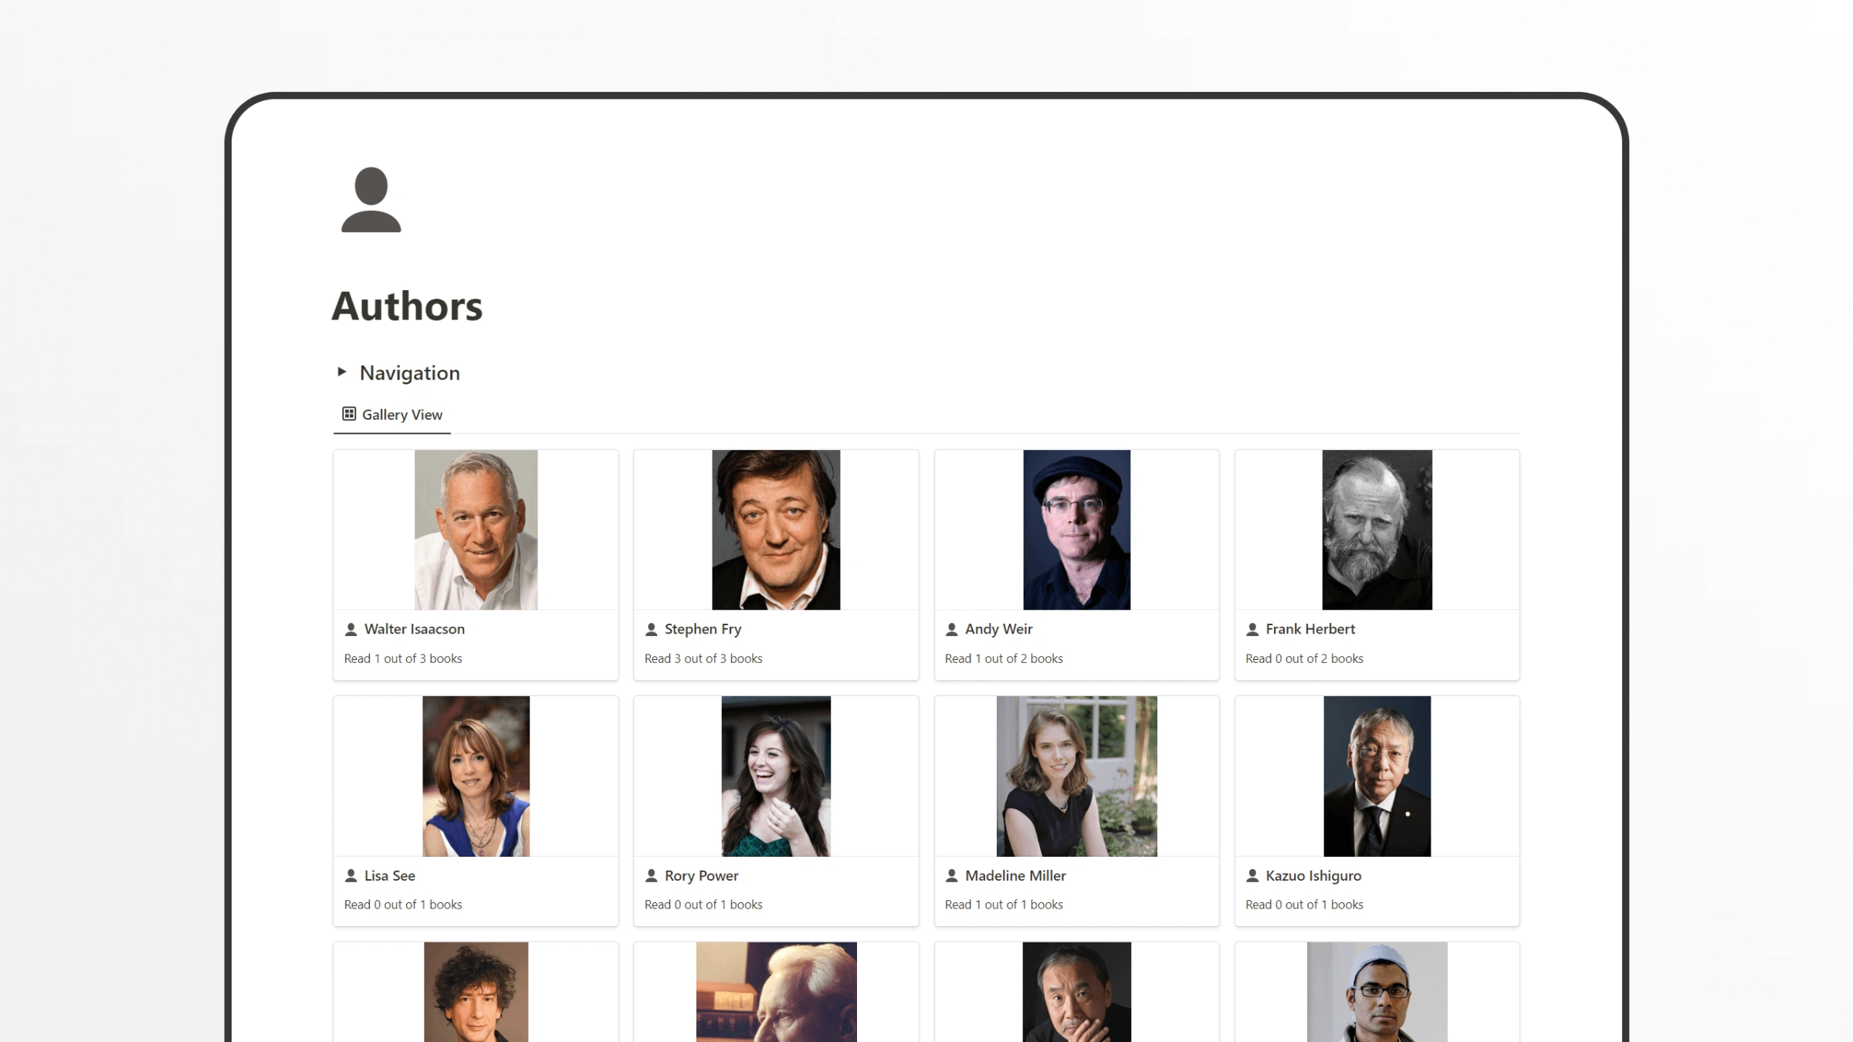Screen dimensions: 1853x1042
Task: Click Frank Herbert's portrait photo
Action: [1377, 529]
